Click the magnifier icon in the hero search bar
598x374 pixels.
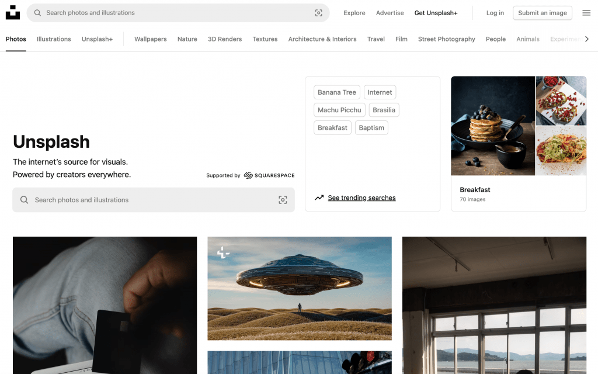pos(23,199)
